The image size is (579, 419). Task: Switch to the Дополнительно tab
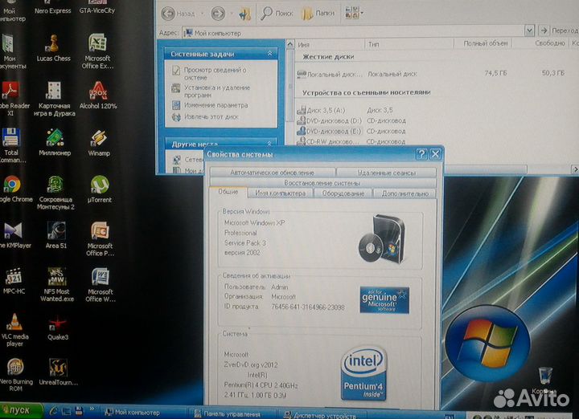405,193
